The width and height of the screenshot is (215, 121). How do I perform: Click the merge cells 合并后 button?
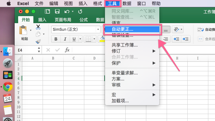[206, 39]
